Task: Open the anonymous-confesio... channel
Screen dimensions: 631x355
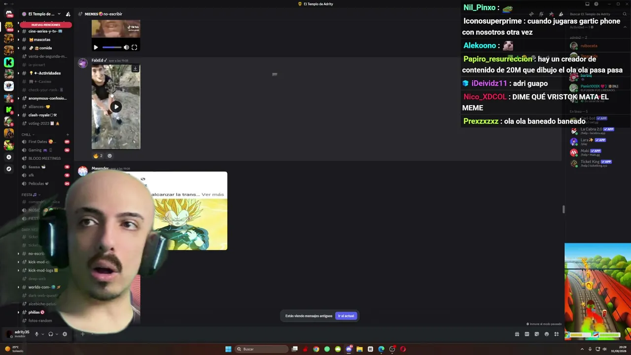Action: 45,98
